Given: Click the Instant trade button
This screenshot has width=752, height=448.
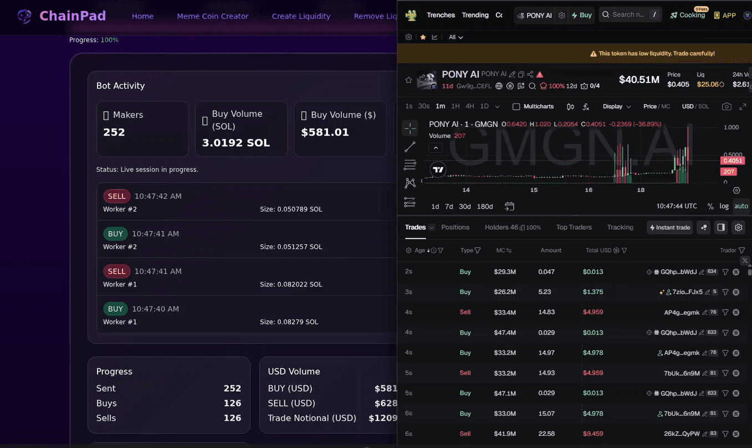Looking at the screenshot, I should 670,227.
